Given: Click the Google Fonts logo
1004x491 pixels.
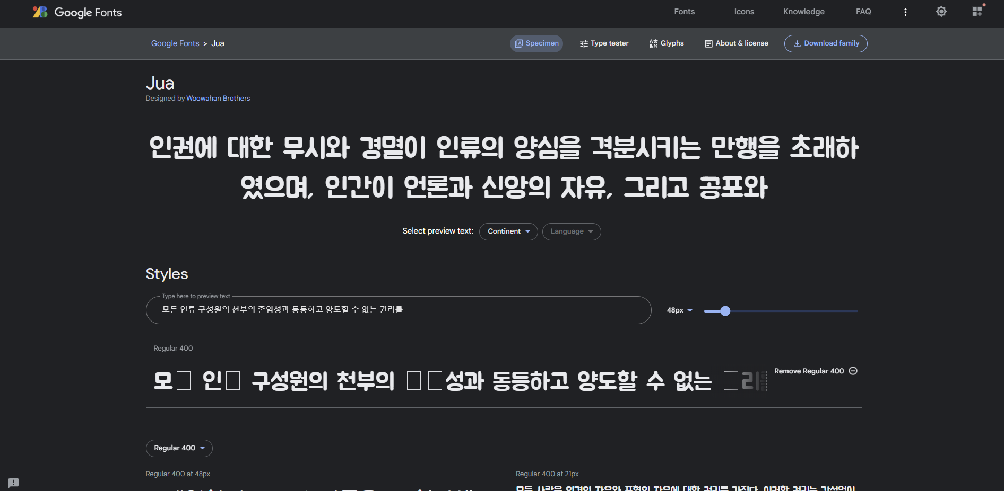Looking at the screenshot, I should (77, 12).
